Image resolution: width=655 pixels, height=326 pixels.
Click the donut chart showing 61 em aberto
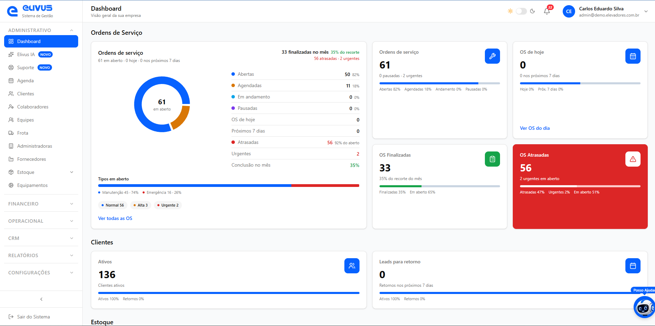(162, 104)
